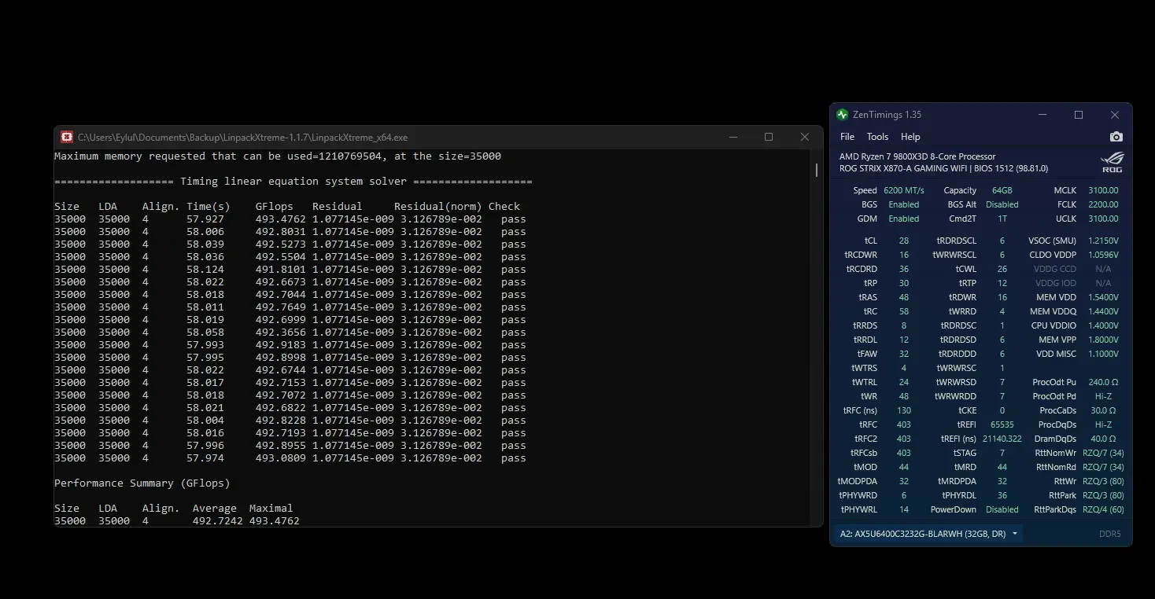Viewport: 1155px width, 599px height.
Task: Click the Capacity value 64GB
Action: 1002,190
